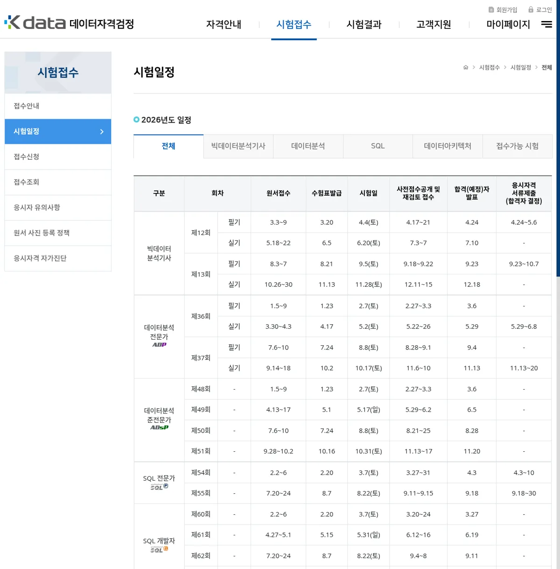The width and height of the screenshot is (560, 569).
Task: Click the ADsP logo under 데이터분석 준전문가
Action: [159, 427]
